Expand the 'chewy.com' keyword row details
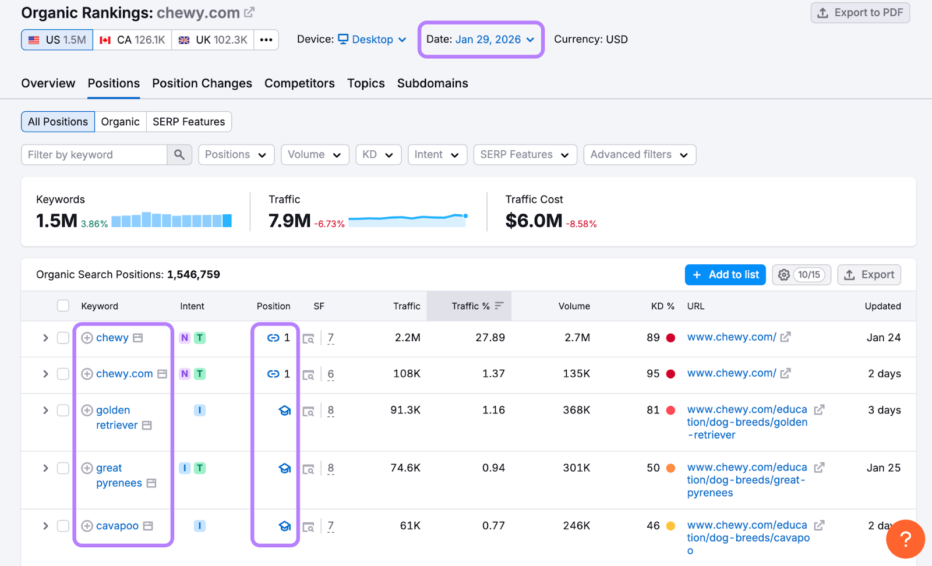 click(x=45, y=374)
